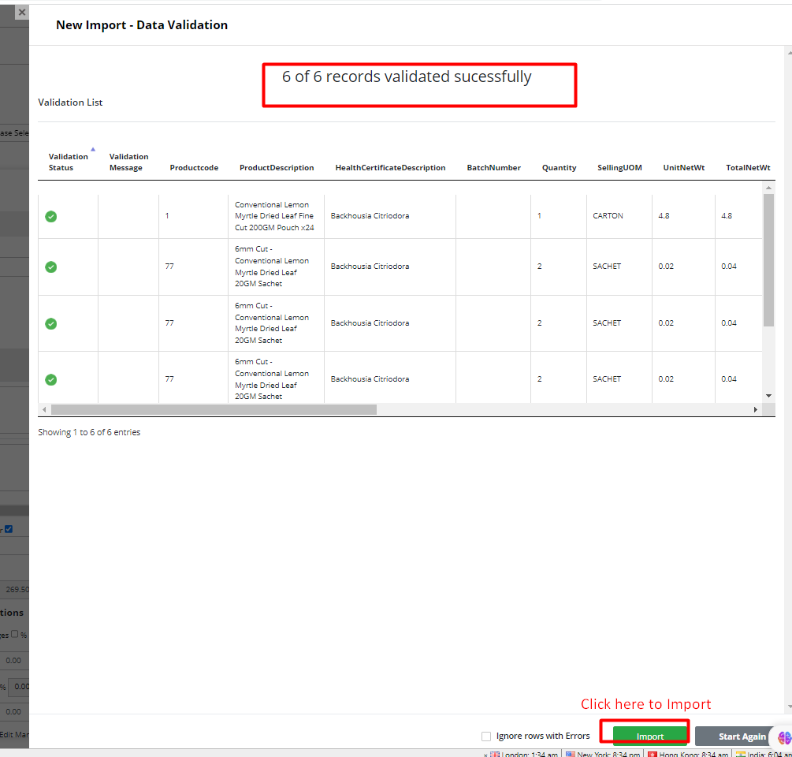Sort by the Validation Message column header
The image size is (792, 757).
point(128,162)
